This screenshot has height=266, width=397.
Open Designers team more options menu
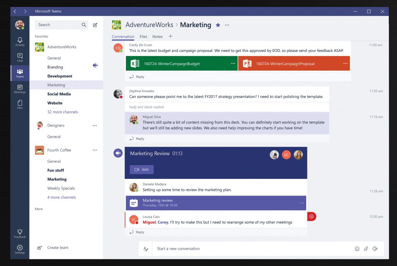[95, 125]
